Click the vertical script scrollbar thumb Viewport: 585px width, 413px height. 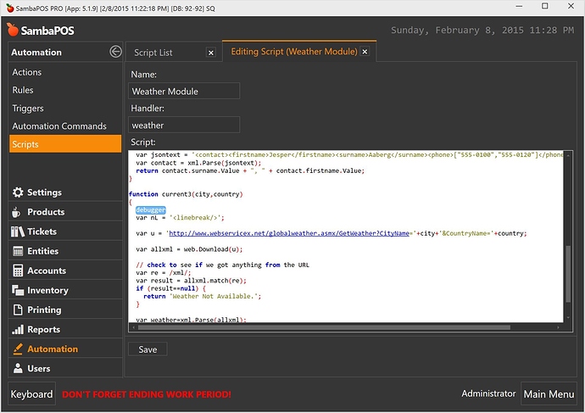pos(568,273)
